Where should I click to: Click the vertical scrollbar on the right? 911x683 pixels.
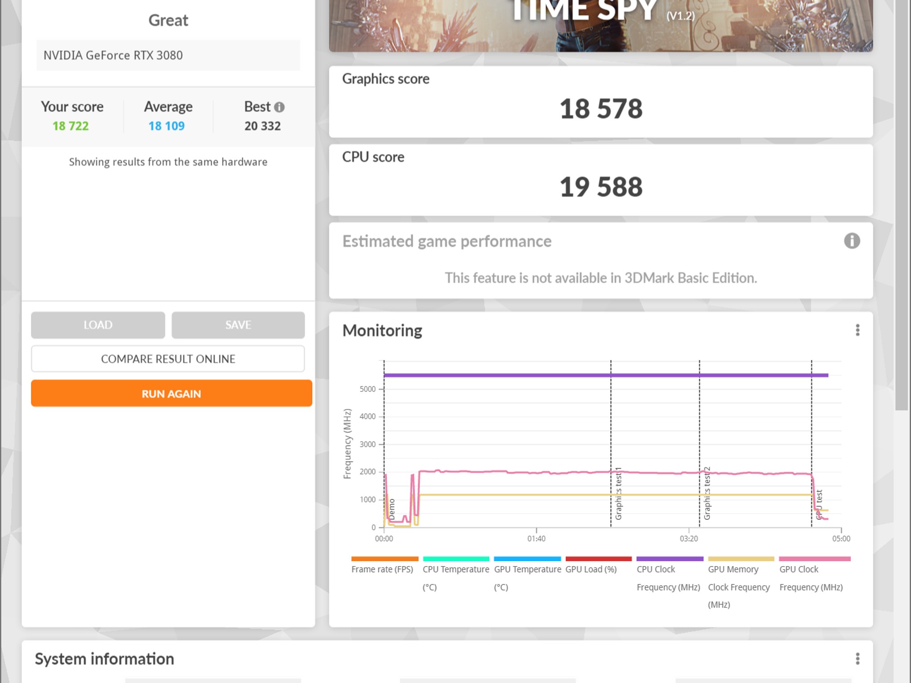902,205
